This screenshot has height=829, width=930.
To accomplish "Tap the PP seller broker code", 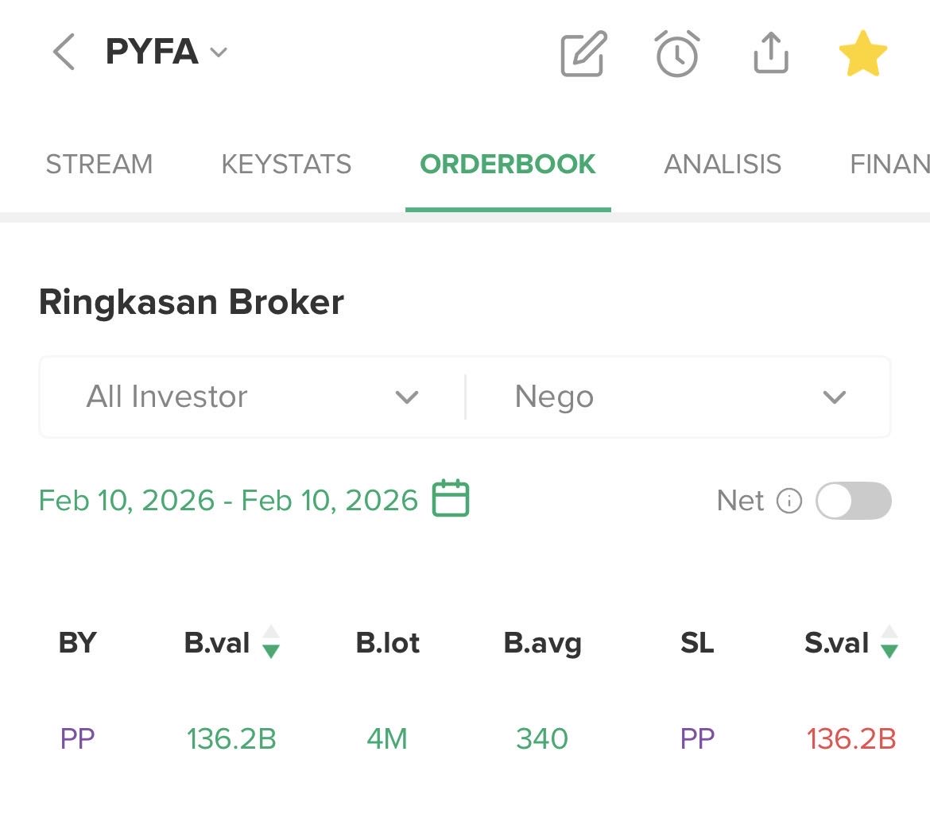I will coord(697,739).
